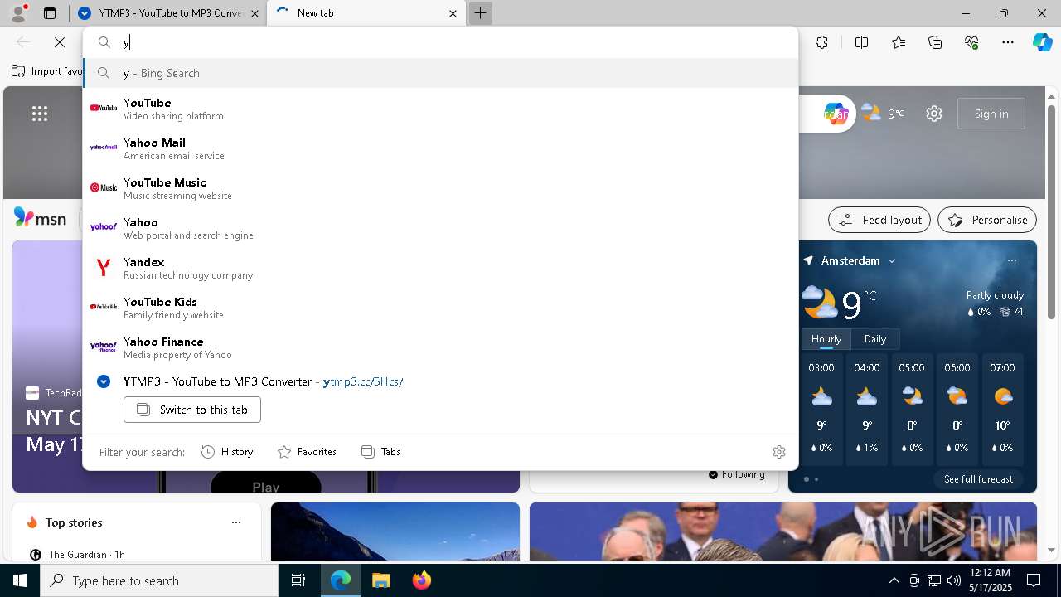The width and height of the screenshot is (1061, 597).
Task: Filter search by Tabs
Action: (380, 452)
